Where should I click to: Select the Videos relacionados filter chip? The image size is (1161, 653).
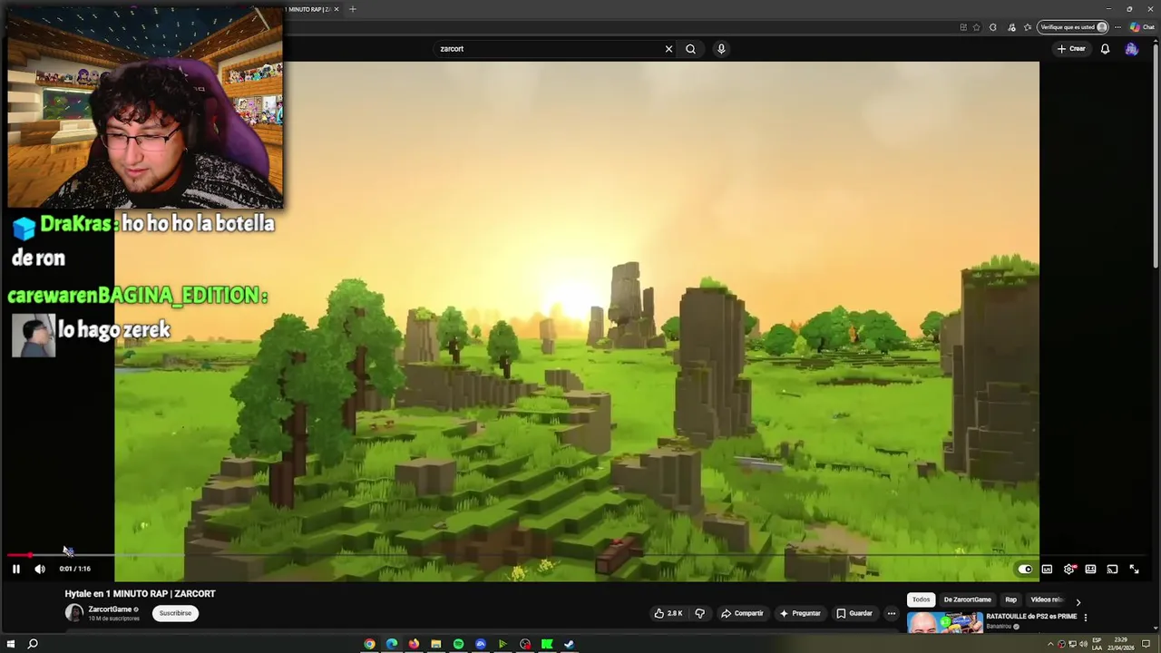pyautogui.click(x=1046, y=599)
